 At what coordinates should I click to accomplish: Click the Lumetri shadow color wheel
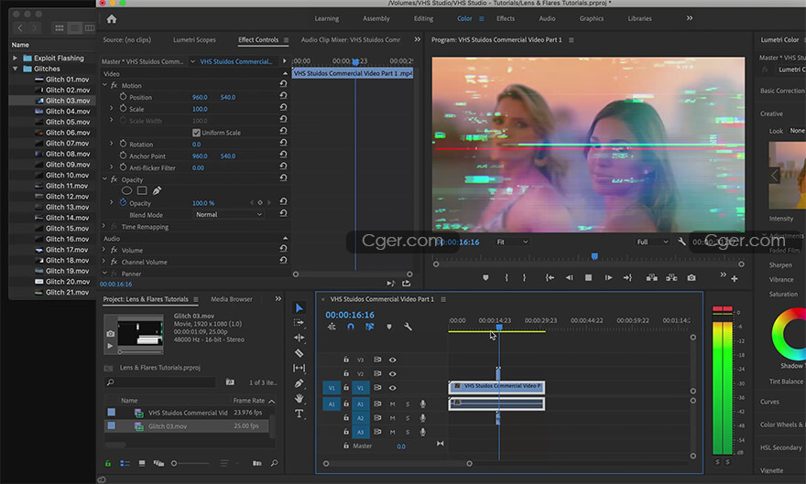(x=790, y=334)
